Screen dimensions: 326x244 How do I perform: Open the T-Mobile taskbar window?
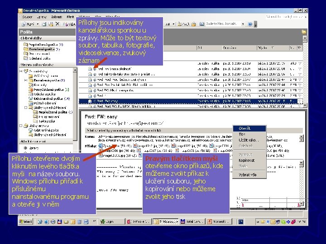(139, 221)
